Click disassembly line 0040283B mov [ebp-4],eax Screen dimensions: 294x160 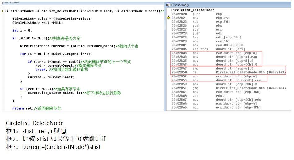click(x=214, y=57)
